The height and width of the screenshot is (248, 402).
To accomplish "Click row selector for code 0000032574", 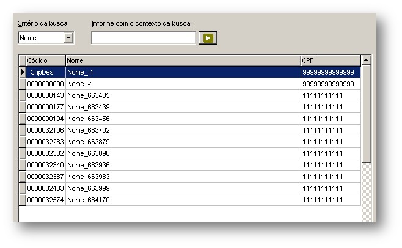I will (x=23, y=200).
